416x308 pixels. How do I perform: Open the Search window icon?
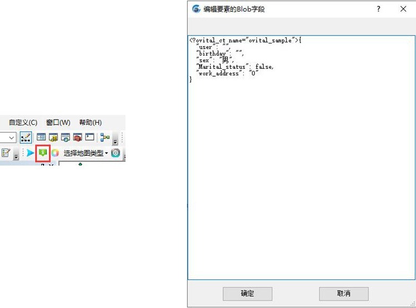pos(66,137)
